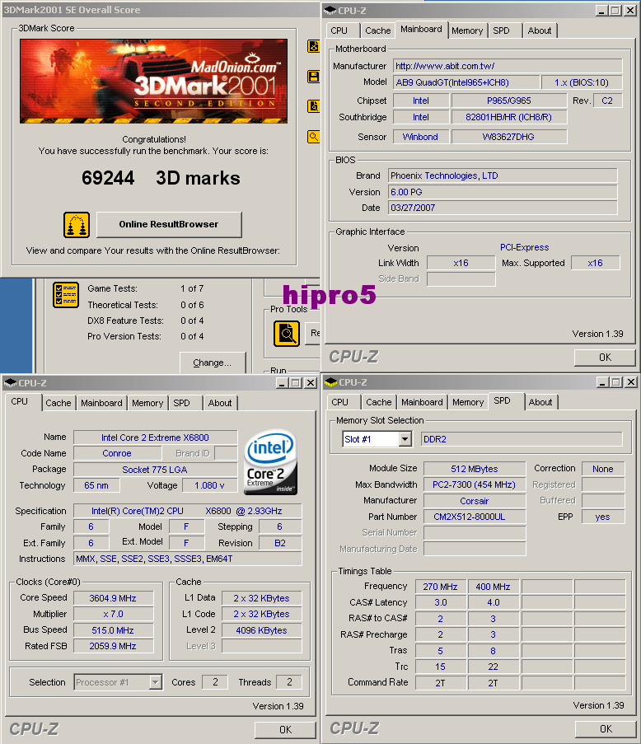Screen dimensions: 641x744
Task: Select Memory tab in CPU window
Action: 147,404
